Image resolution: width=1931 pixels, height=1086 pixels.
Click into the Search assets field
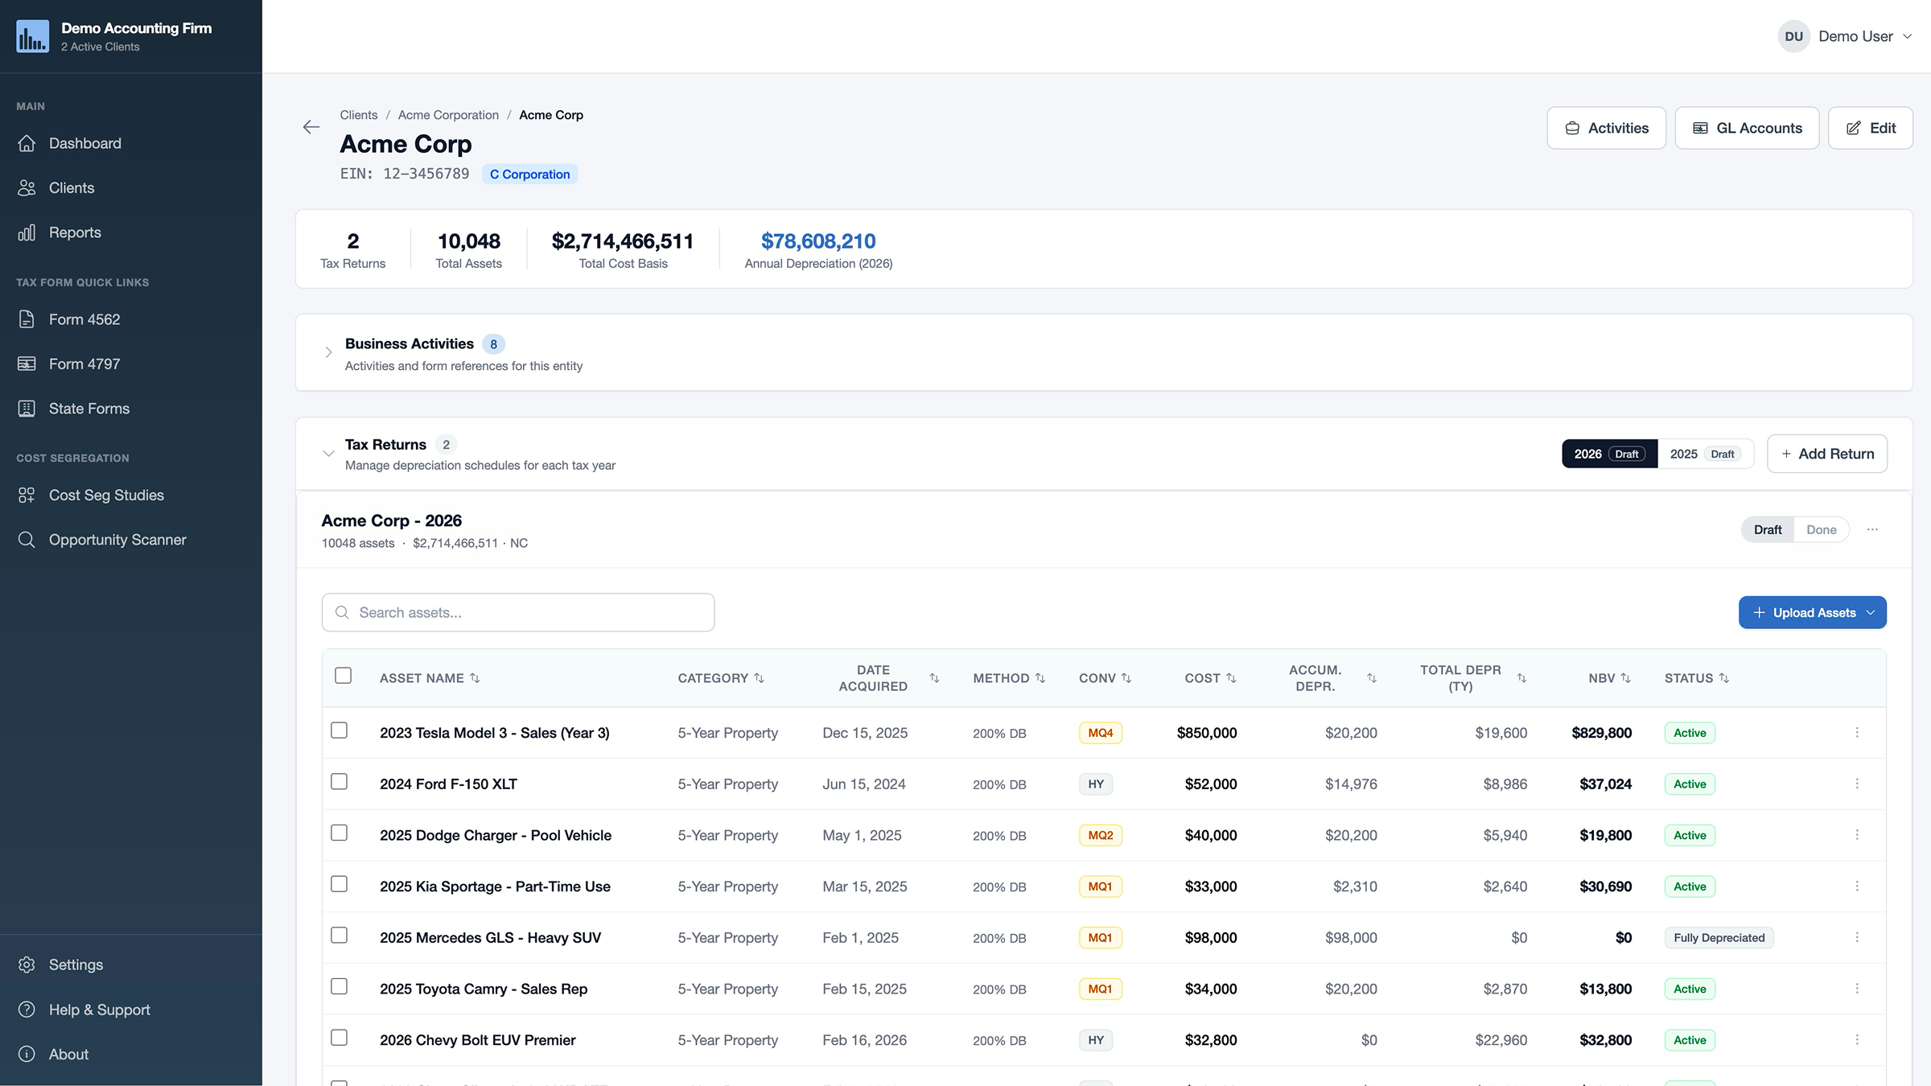[518, 612]
